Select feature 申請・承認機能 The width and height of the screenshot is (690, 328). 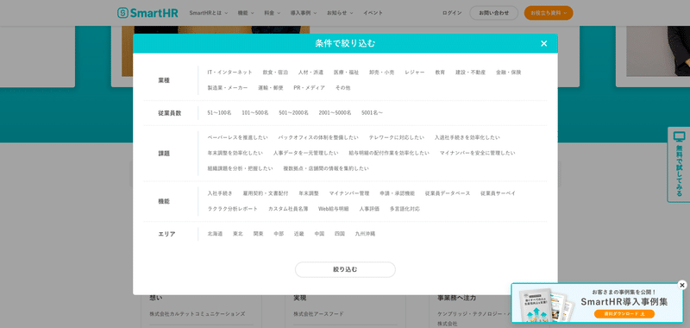[397, 193]
